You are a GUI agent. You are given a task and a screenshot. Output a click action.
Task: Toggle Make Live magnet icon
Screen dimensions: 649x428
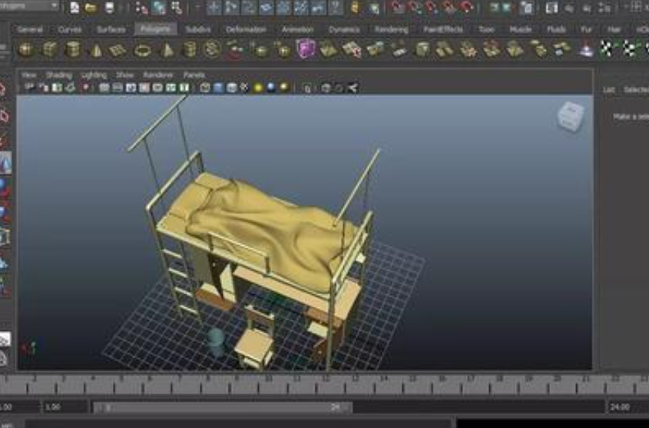pos(467,8)
